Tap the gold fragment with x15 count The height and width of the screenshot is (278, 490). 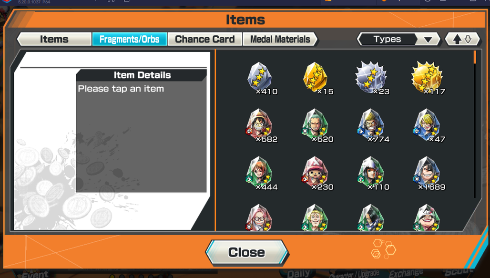pyautogui.click(x=316, y=78)
